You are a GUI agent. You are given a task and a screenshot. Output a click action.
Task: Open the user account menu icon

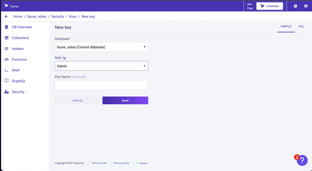click(306, 6)
